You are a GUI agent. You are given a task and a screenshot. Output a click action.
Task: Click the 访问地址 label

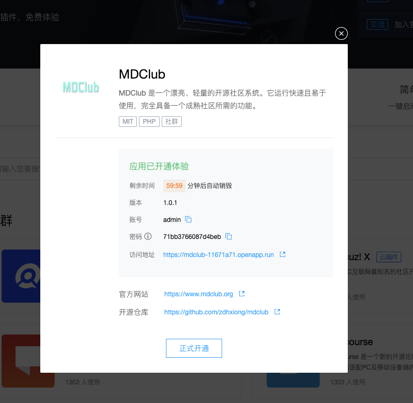(x=142, y=255)
